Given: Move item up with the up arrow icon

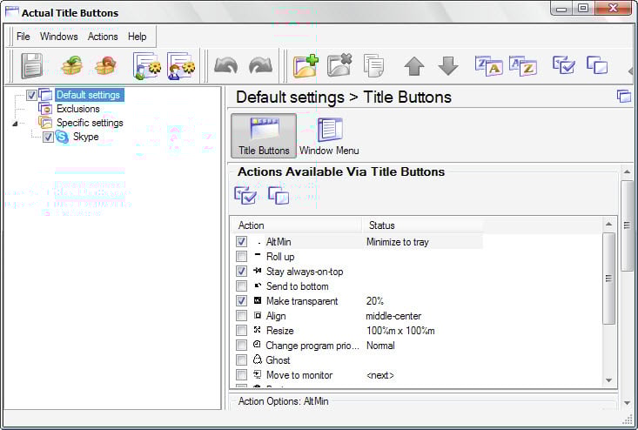Looking at the screenshot, I should click(x=414, y=66).
